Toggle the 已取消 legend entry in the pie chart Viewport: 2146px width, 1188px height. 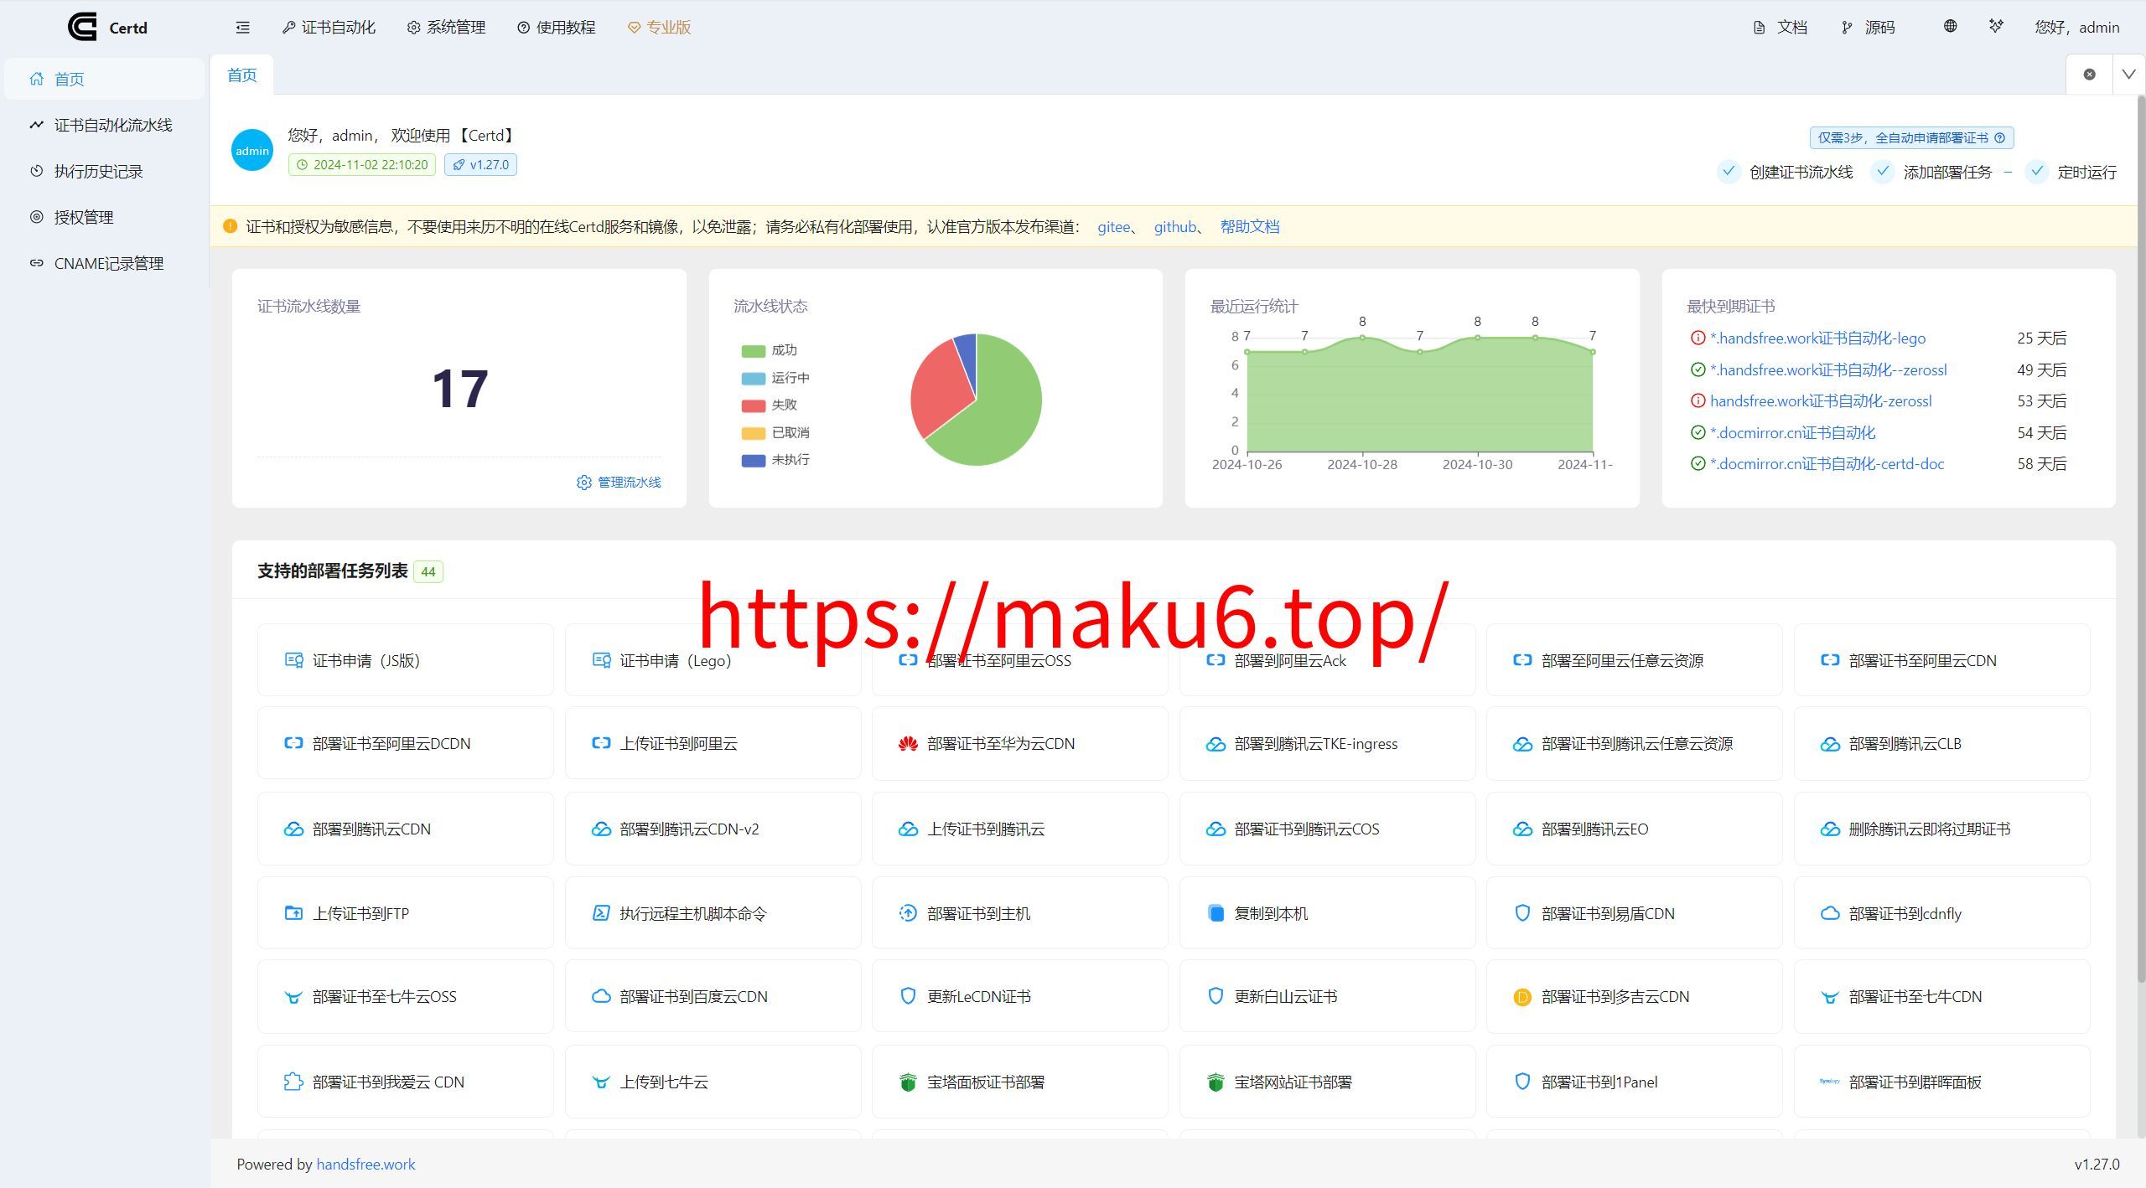pyautogui.click(x=775, y=432)
